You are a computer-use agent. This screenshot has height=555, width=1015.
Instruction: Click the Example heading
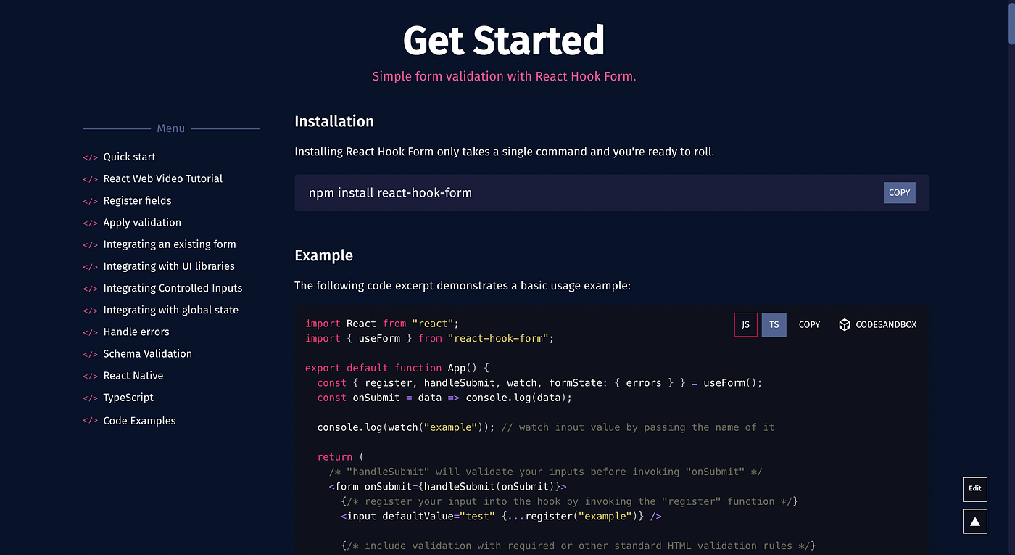[323, 255]
